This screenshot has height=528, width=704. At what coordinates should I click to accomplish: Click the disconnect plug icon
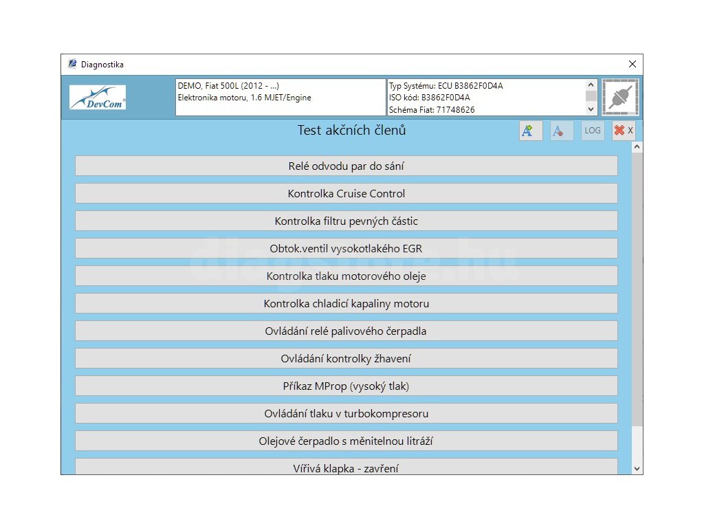pyautogui.click(x=620, y=98)
